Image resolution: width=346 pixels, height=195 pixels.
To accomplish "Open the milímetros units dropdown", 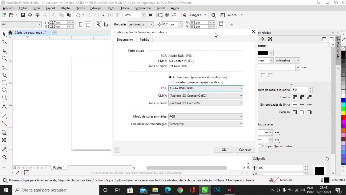I will (x=287, y=60).
